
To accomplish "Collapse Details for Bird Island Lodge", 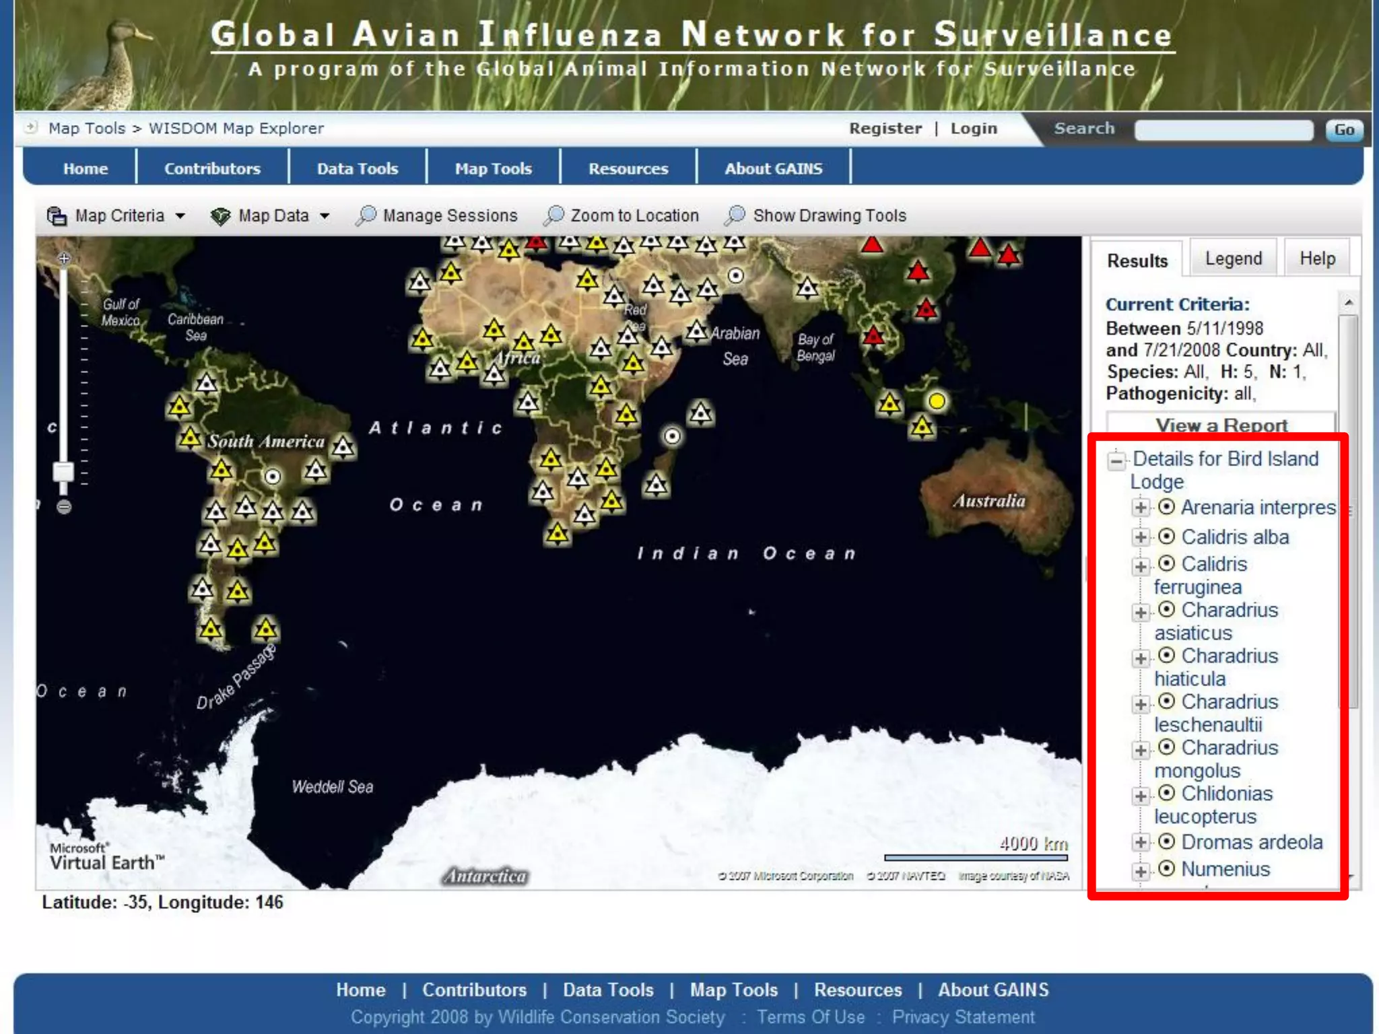I will [1116, 460].
